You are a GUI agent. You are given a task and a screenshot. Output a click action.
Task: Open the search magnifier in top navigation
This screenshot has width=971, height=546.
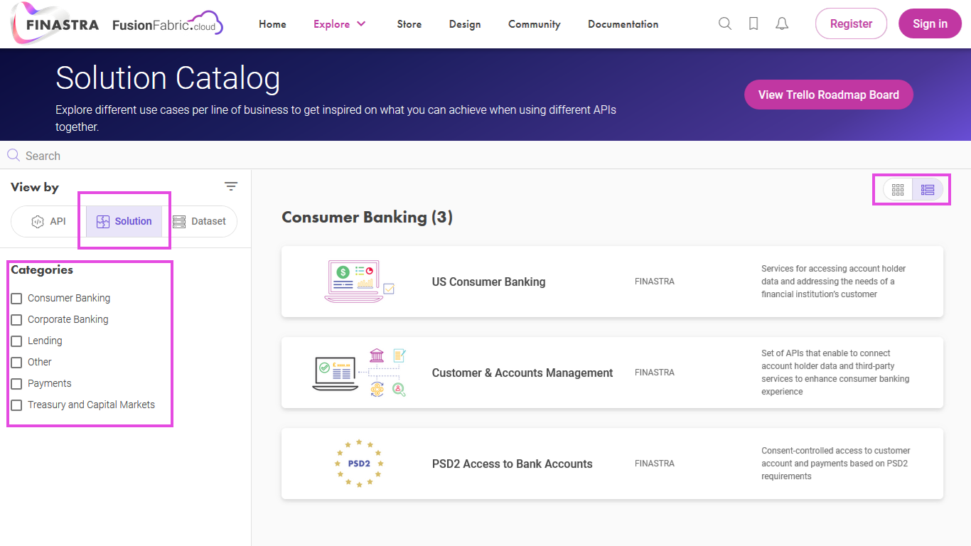[x=725, y=23]
